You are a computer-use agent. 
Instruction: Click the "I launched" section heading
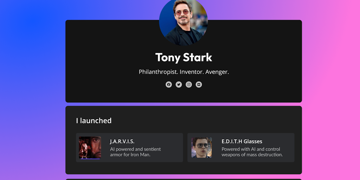coord(94,121)
